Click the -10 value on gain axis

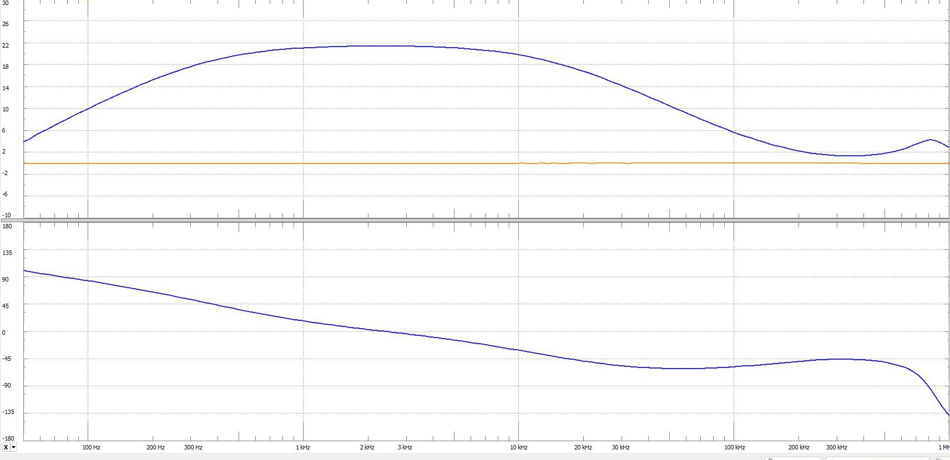pyautogui.click(x=6, y=215)
